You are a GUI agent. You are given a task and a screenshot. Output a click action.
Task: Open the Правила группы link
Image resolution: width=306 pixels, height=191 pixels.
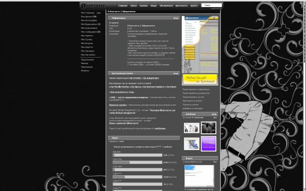click(118, 105)
